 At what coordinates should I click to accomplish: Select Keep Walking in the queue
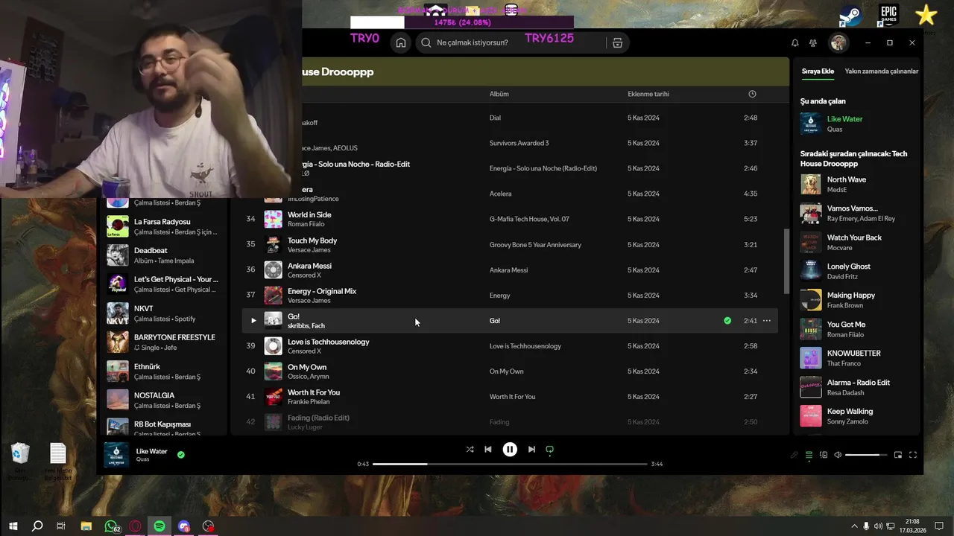point(857,417)
